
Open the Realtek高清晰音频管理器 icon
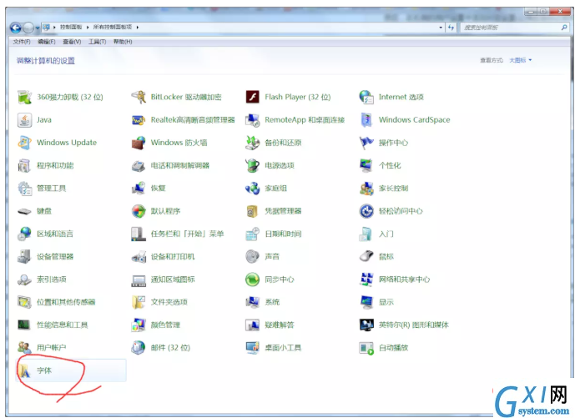139,120
